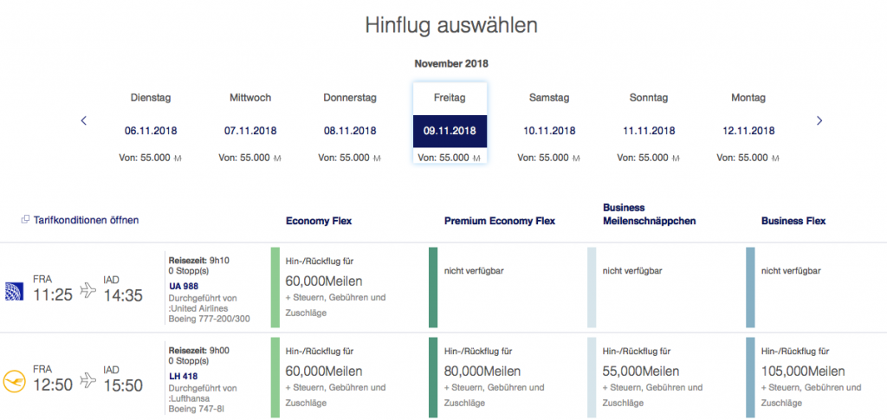Select Sonntag 11.11.2018 date tab
This screenshot has height=420, width=887.
(x=649, y=126)
